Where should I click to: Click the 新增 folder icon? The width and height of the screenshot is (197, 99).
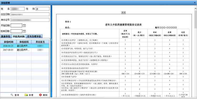click(x=26, y=95)
